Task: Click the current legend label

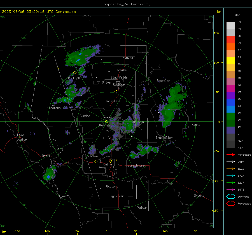Action: click(x=243, y=197)
